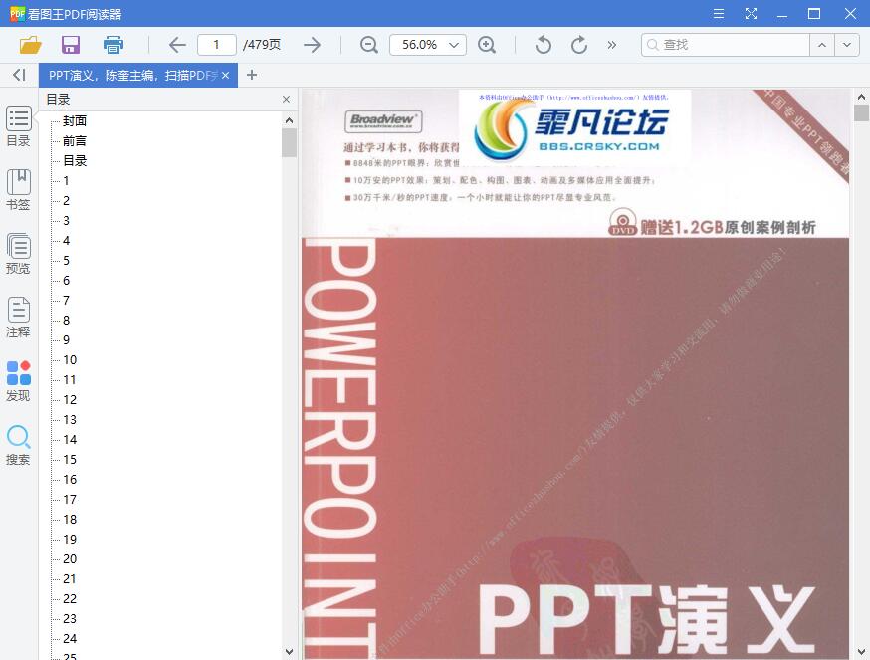Save the document using the floppy icon
Viewport: 870px width, 660px height.
point(71,45)
